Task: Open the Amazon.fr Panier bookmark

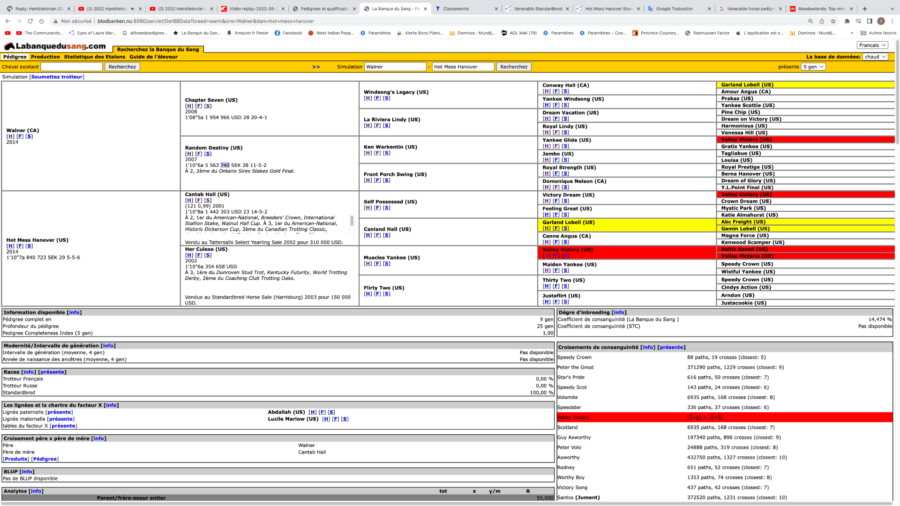Action: [x=248, y=33]
